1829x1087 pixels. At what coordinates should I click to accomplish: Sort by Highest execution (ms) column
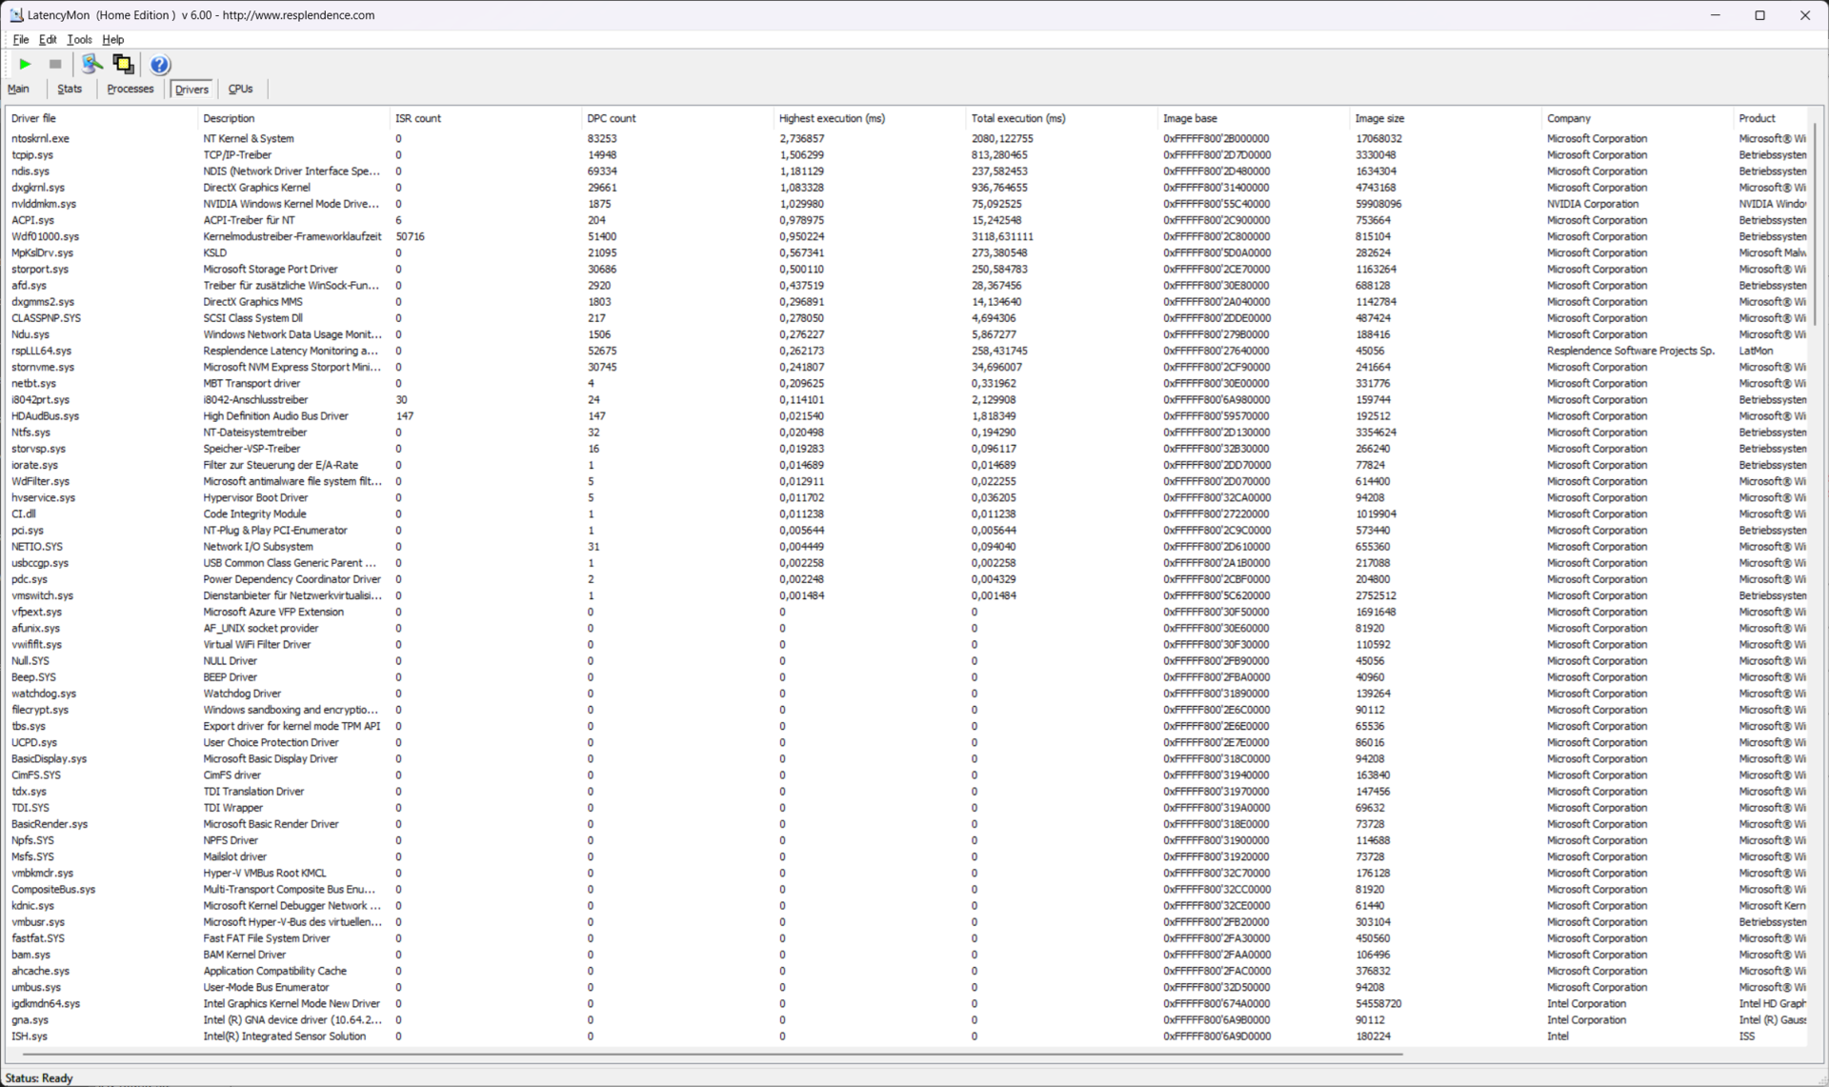coord(831,118)
